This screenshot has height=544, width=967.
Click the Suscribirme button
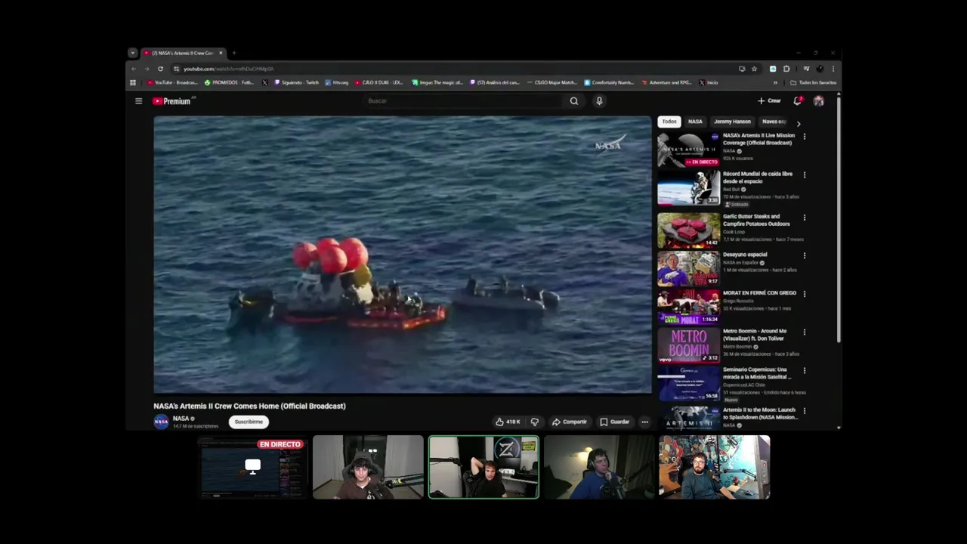(x=249, y=422)
